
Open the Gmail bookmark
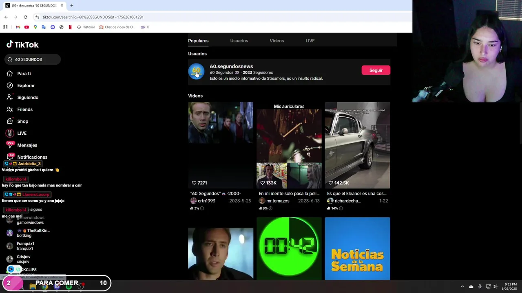click(x=18, y=27)
